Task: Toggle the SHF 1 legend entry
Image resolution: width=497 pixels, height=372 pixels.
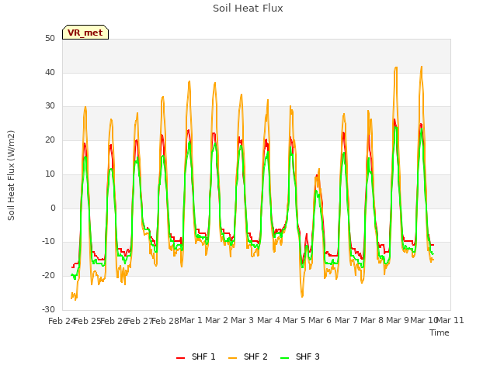Action: pyautogui.click(x=196, y=356)
